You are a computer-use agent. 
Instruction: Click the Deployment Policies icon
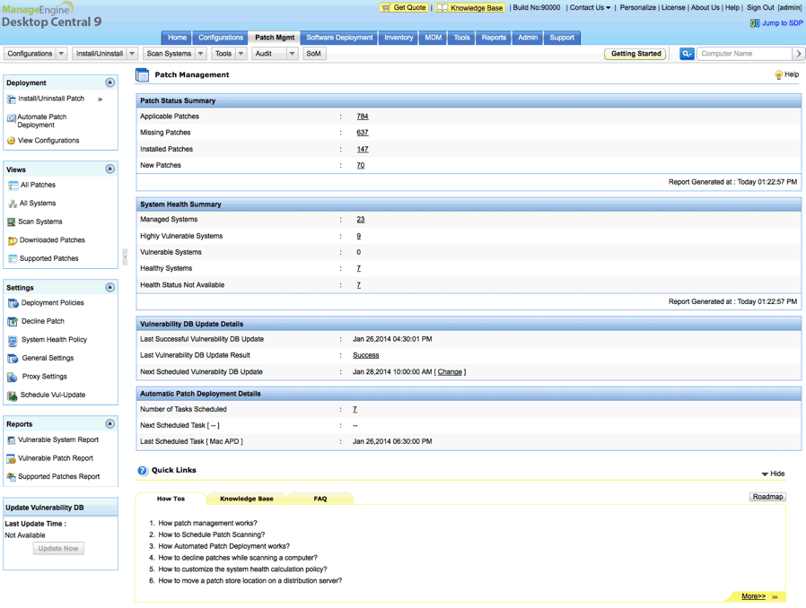(x=13, y=303)
